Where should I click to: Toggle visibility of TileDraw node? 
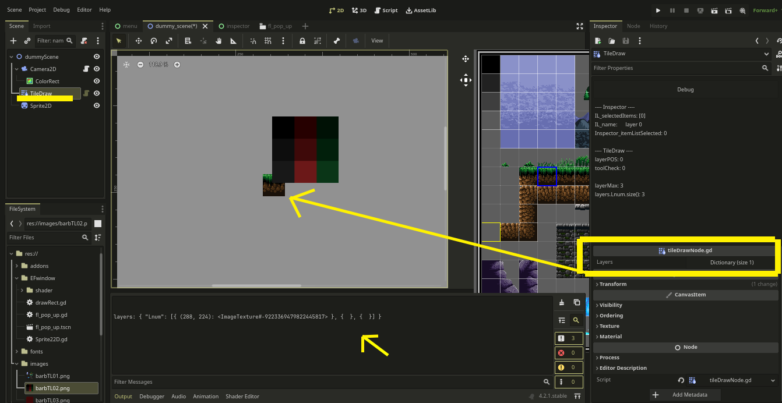(x=97, y=93)
